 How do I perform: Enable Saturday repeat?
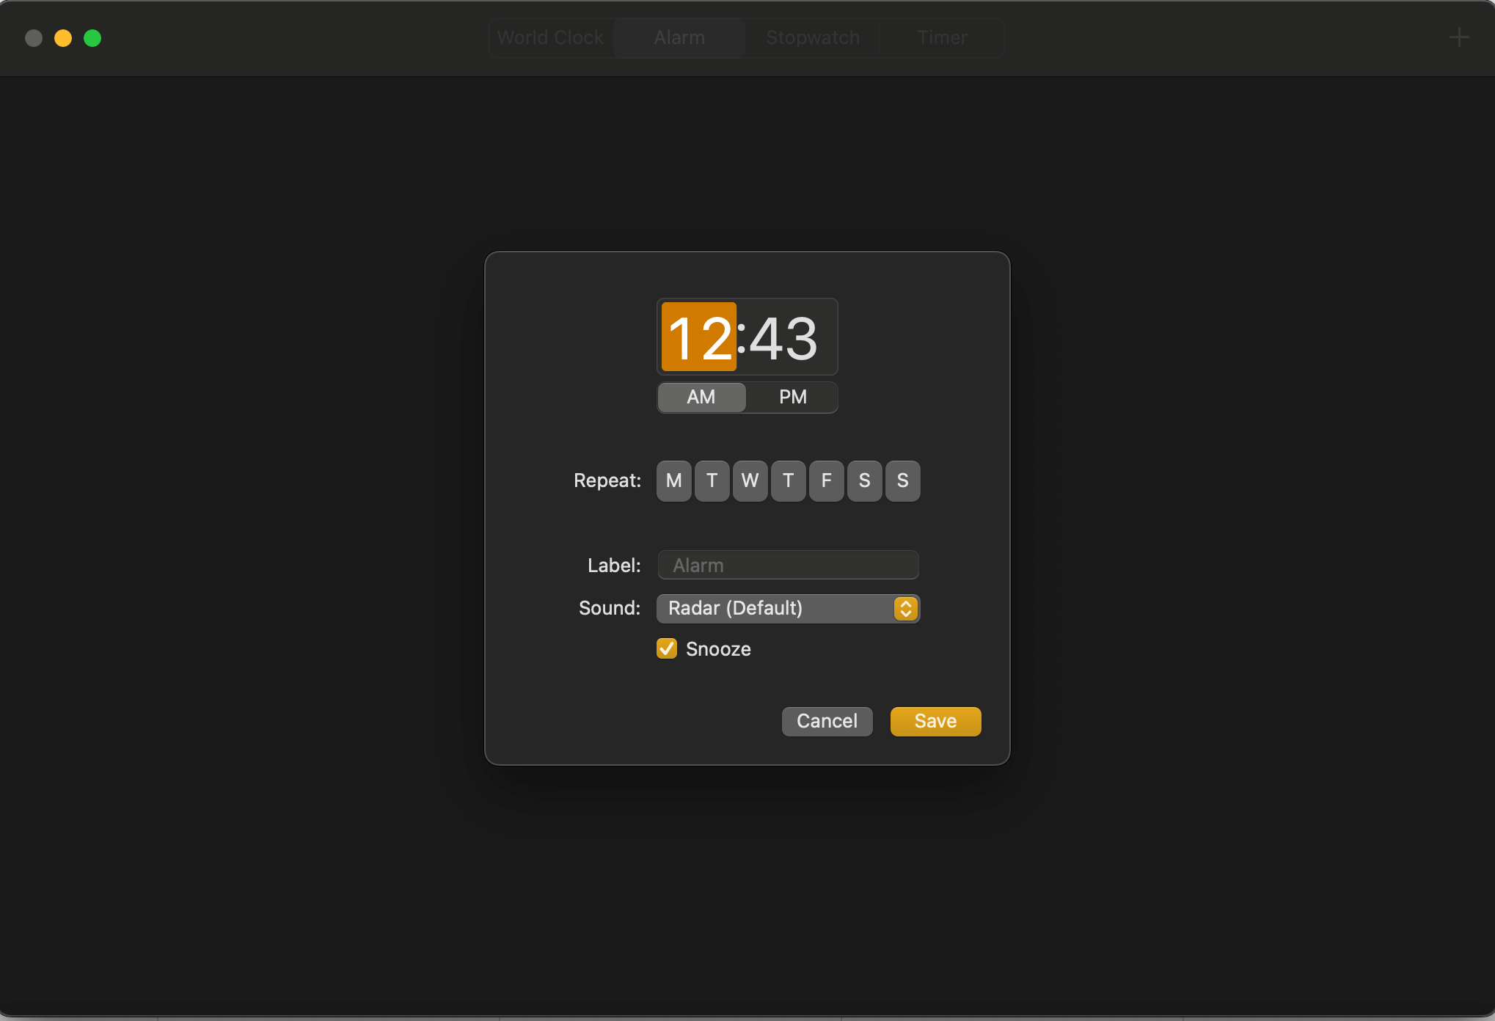pyautogui.click(x=864, y=480)
